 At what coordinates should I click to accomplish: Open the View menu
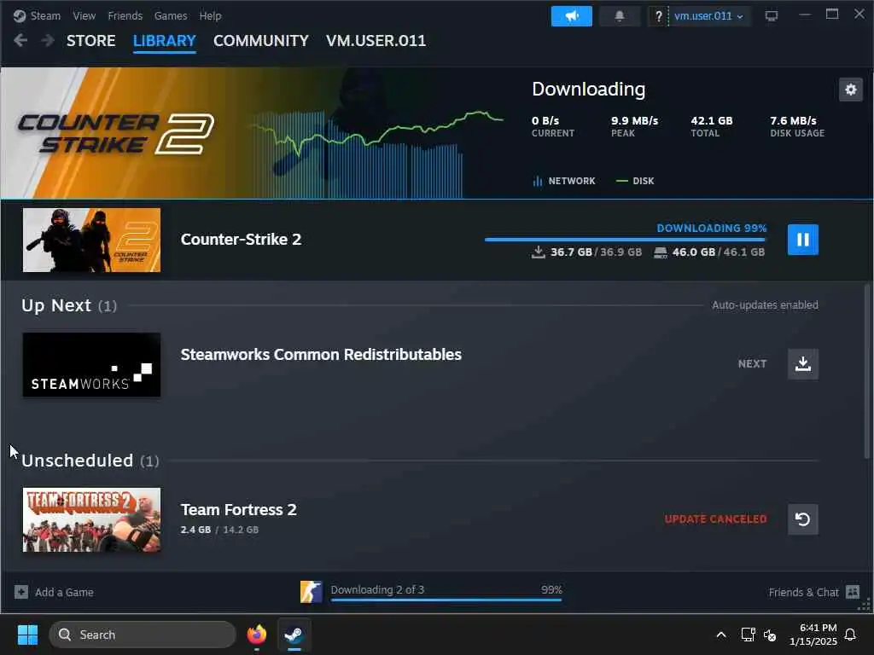(84, 15)
